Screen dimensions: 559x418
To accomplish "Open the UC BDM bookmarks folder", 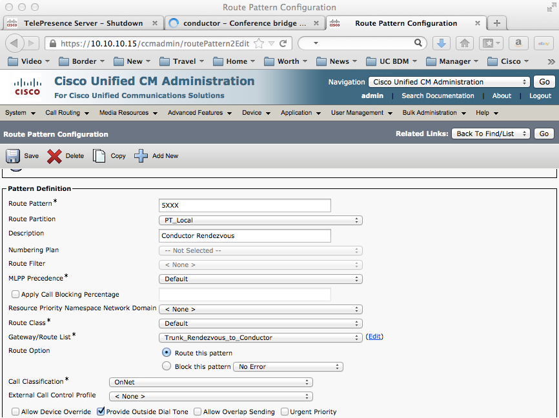I will 391,61.
